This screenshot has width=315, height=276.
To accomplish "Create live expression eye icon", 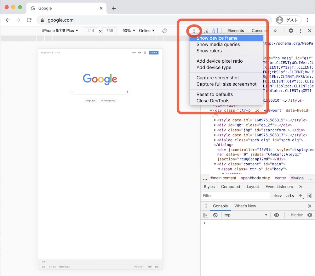I will 277,215.
